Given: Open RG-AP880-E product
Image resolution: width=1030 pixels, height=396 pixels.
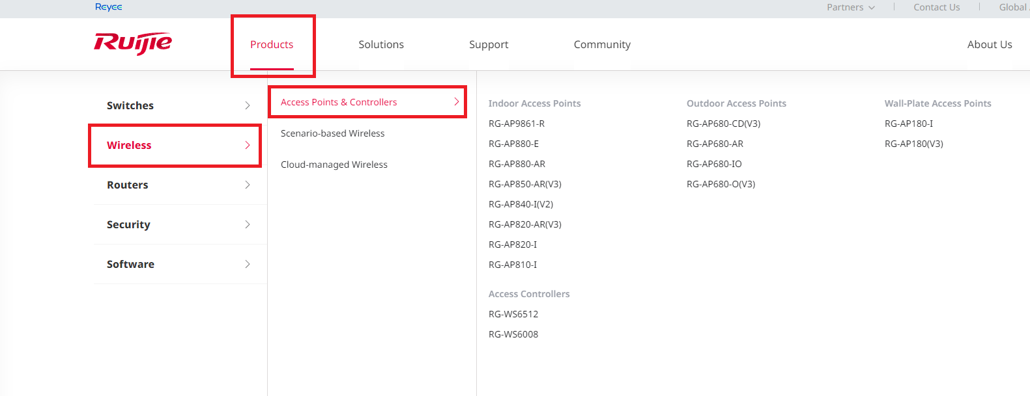Looking at the screenshot, I should click(513, 144).
